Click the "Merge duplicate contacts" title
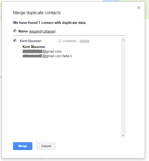149x161 pixels. coord(37,13)
